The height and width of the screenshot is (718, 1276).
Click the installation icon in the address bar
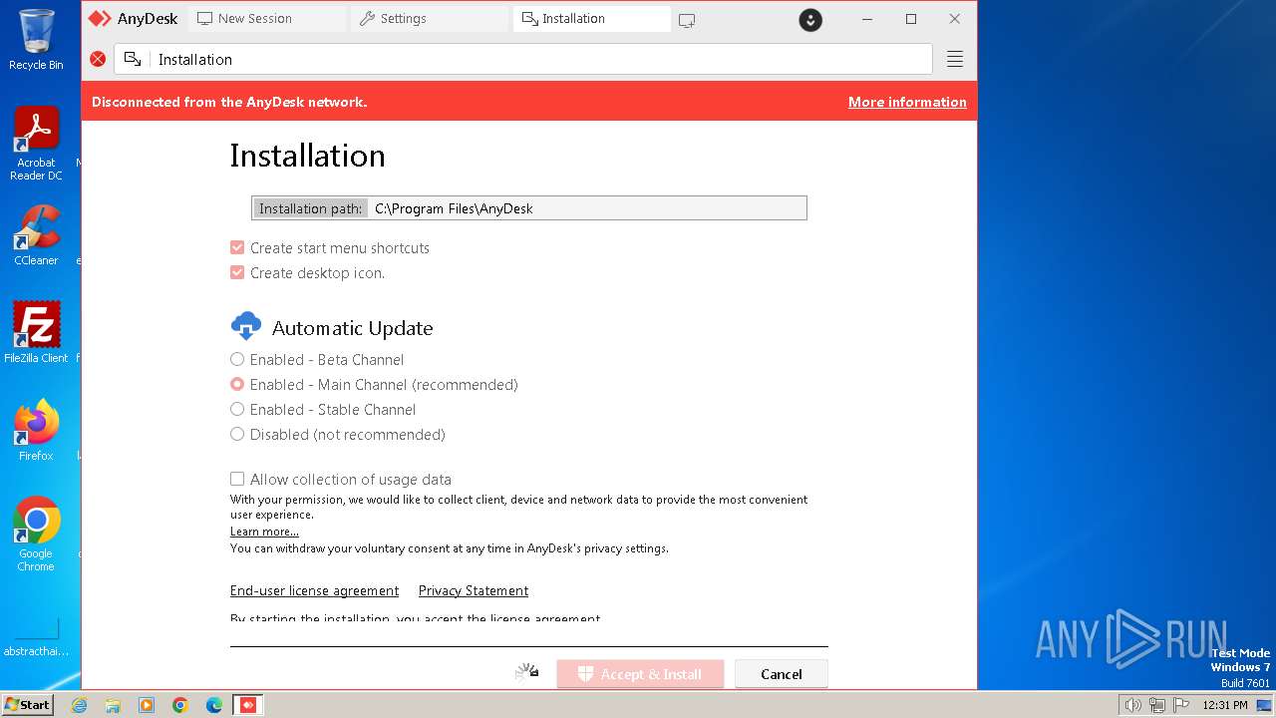133,59
